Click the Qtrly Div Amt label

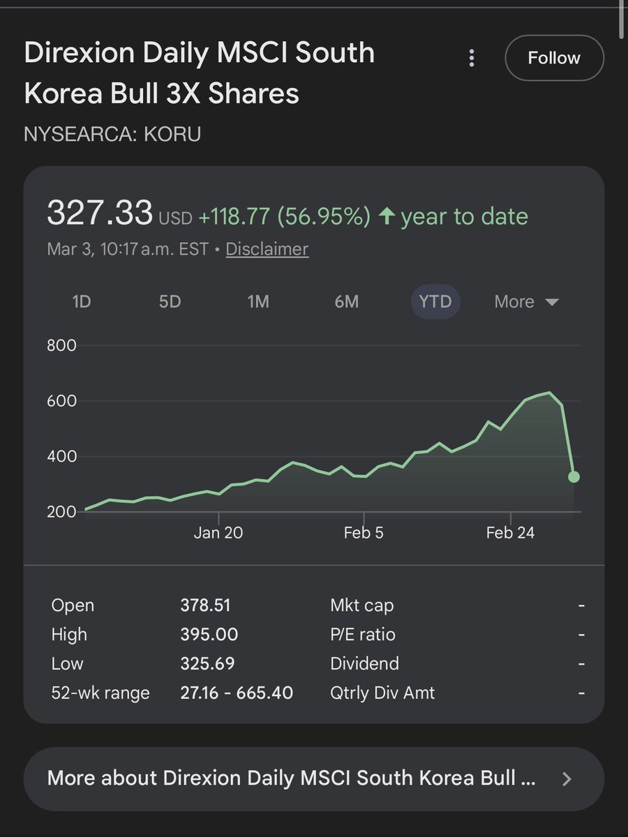(x=382, y=693)
